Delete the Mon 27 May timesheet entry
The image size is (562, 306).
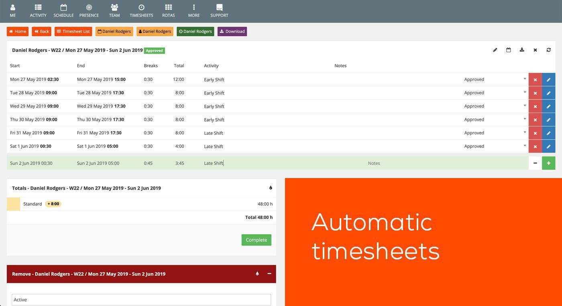[x=535, y=80]
